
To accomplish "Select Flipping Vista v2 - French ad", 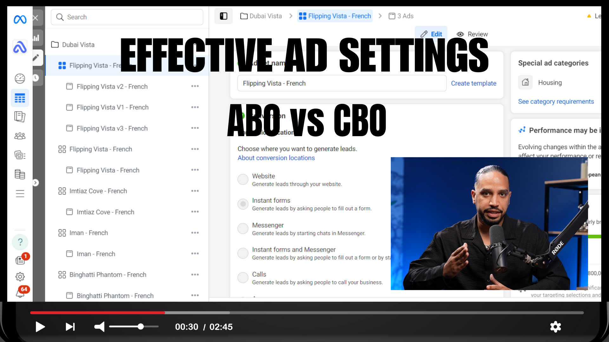I will tap(112, 86).
